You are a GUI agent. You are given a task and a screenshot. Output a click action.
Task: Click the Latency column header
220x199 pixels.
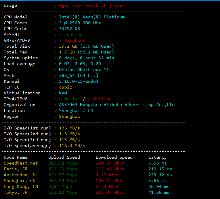point(157,157)
